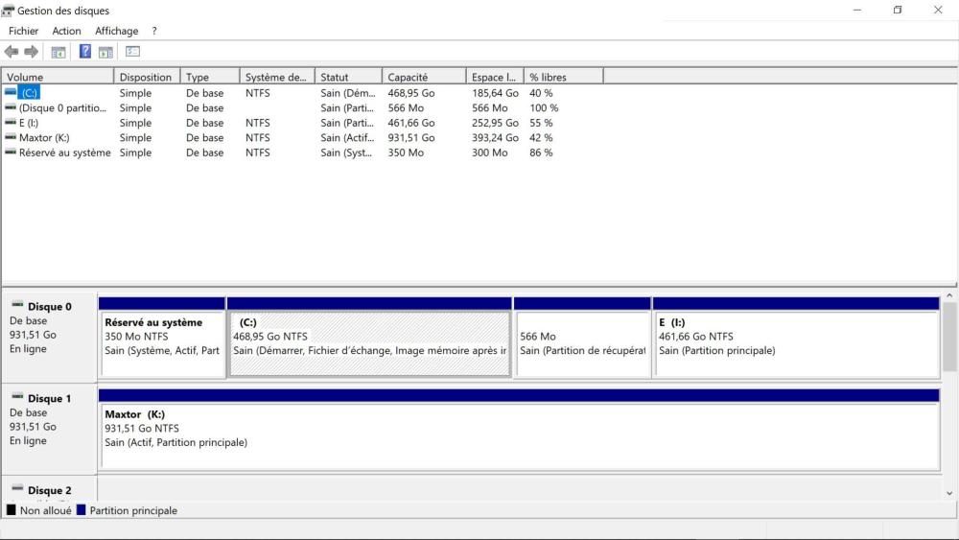Click the E (I:) volume drive icon

(x=11, y=123)
